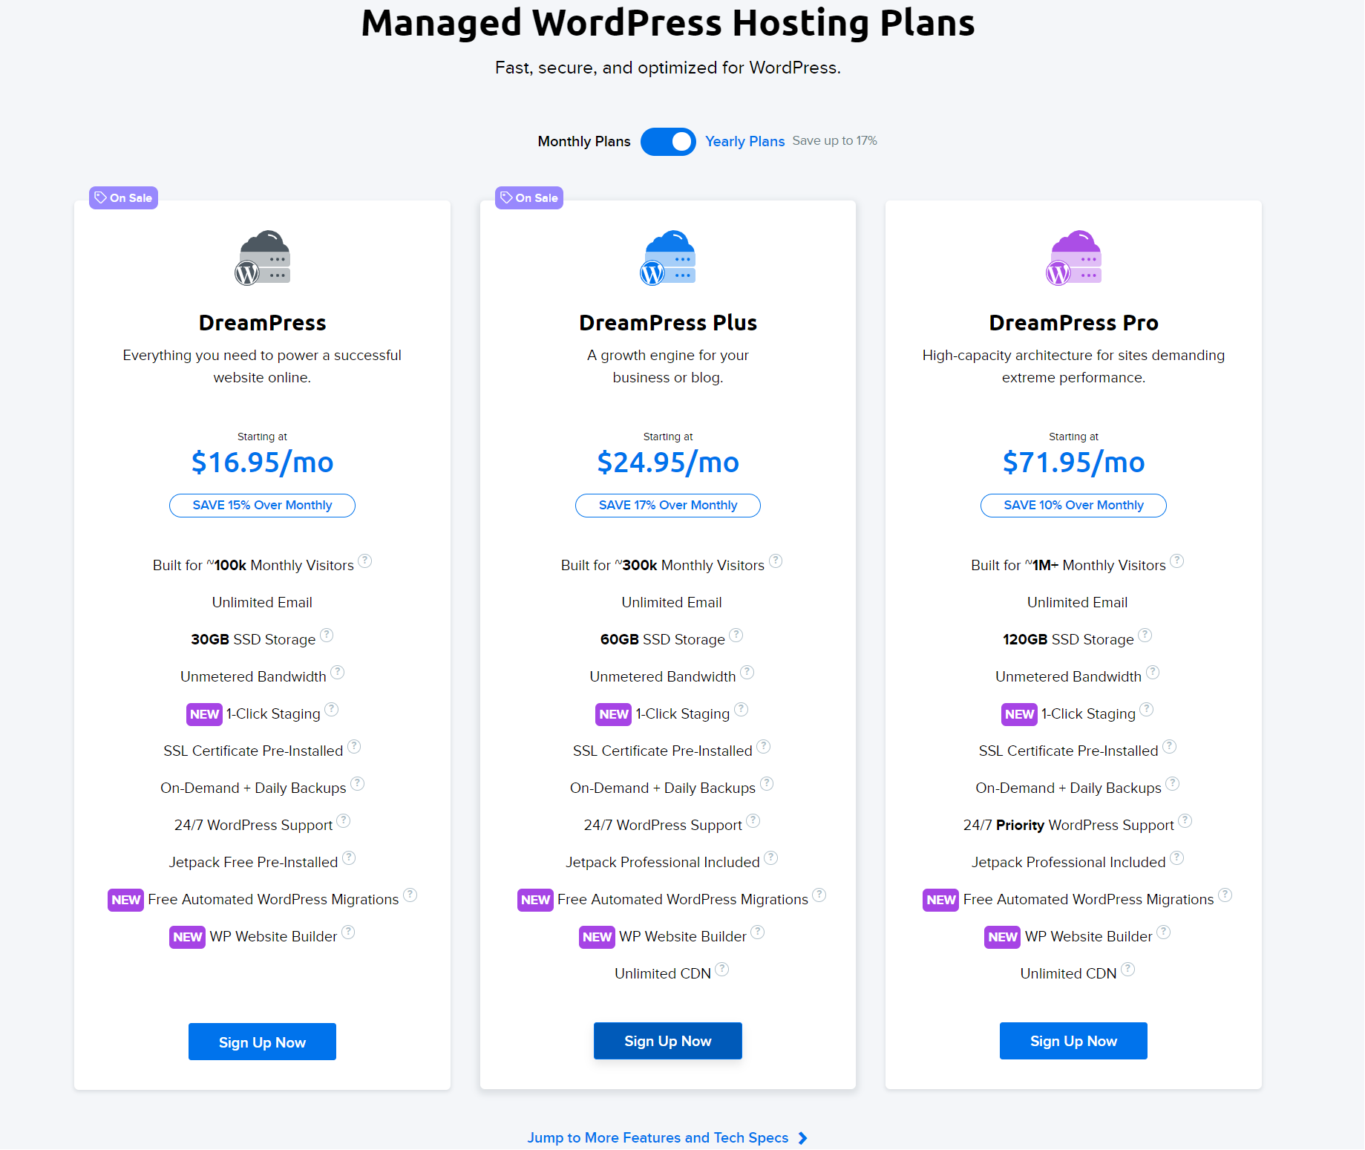Open help for DreamPress Plus SSL Certificate
This screenshot has height=1150, width=1365.
tap(764, 746)
